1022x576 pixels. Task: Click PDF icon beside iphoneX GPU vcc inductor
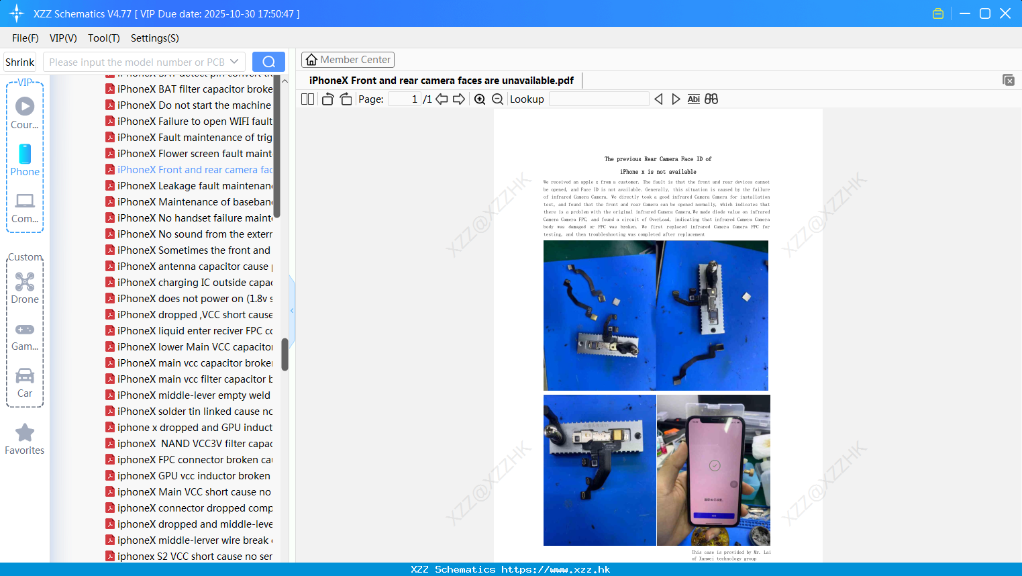(110, 475)
